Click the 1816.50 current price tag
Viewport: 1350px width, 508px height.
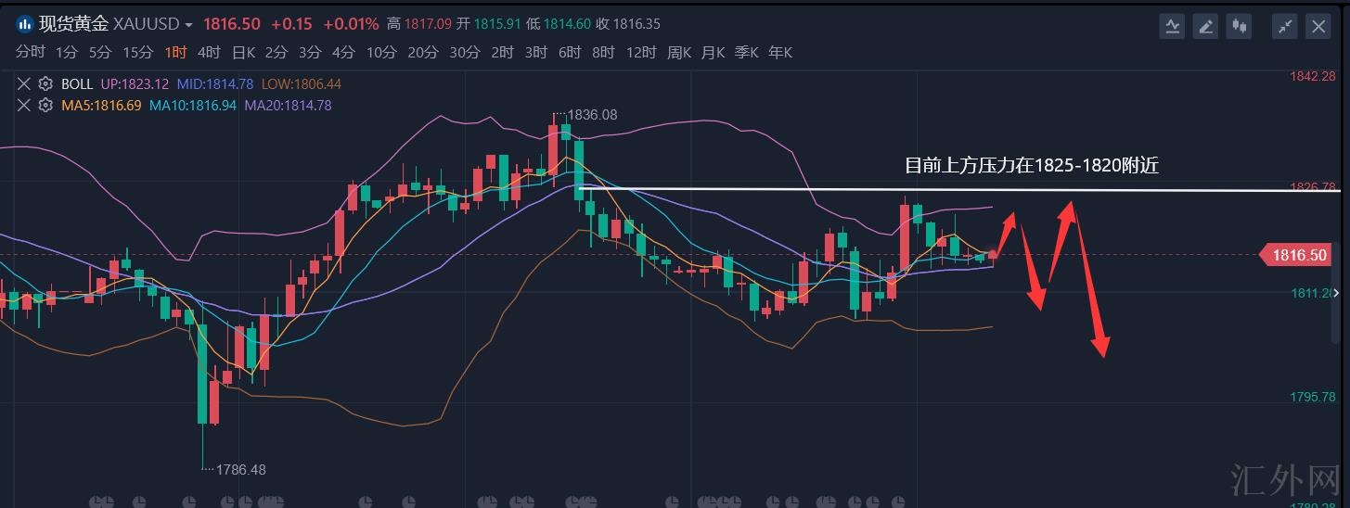[x=1299, y=255]
